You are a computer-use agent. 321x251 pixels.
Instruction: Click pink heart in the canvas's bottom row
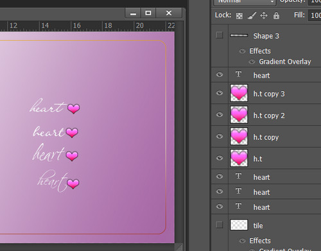(x=73, y=184)
